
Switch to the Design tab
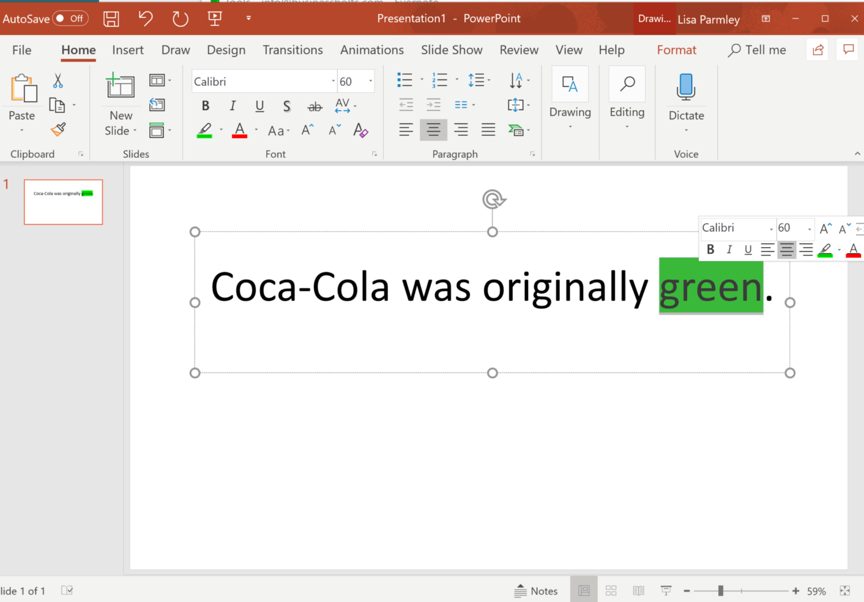coord(226,50)
